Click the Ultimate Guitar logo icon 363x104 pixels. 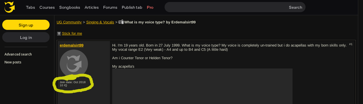coord(10,7)
